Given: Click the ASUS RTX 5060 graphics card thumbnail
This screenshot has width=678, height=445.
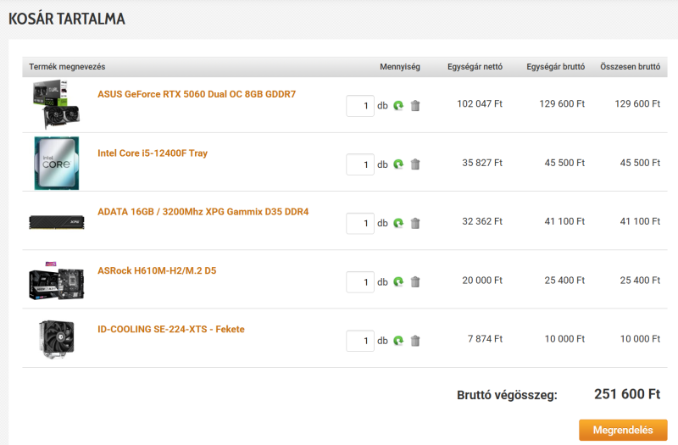Looking at the screenshot, I should coord(56,104).
